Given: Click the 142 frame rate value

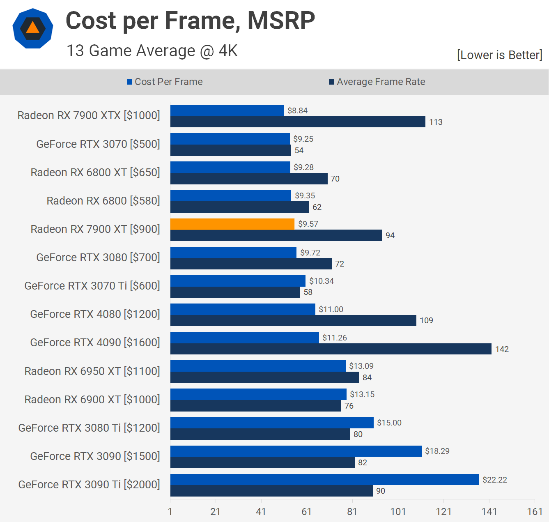Looking at the screenshot, I should (x=502, y=349).
